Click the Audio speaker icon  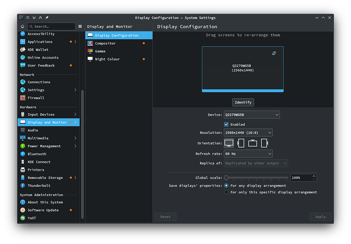coord(22,130)
